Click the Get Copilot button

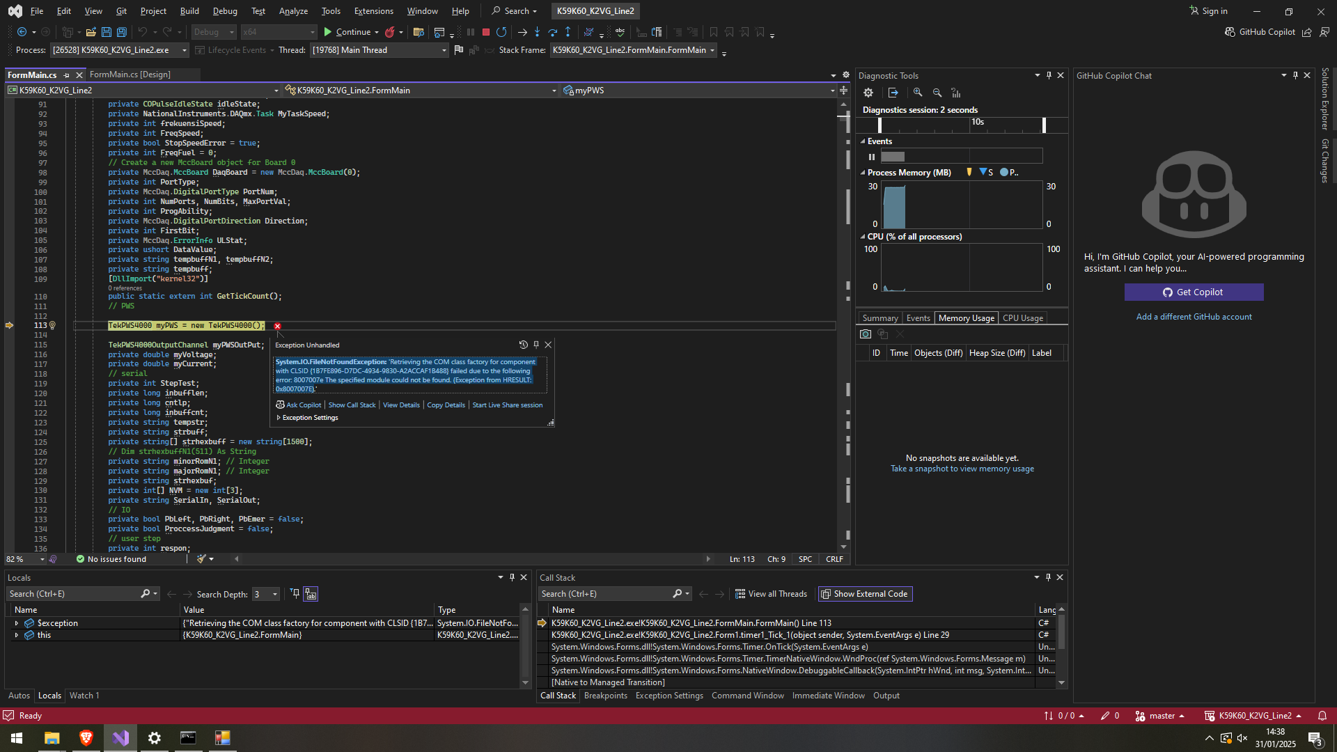click(1194, 292)
